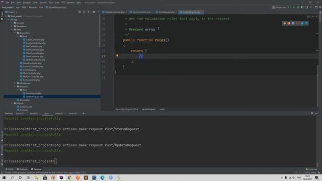
Task: Collapse the Models folder
Action: pos(12,103)
